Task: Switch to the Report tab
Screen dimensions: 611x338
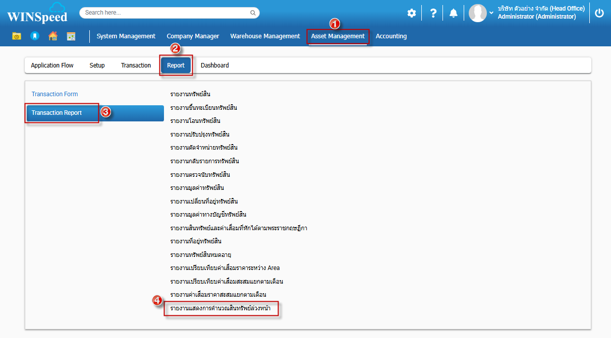Action: click(176, 65)
